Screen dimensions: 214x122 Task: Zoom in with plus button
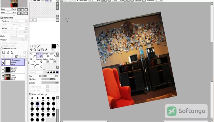[x=22, y=10]
